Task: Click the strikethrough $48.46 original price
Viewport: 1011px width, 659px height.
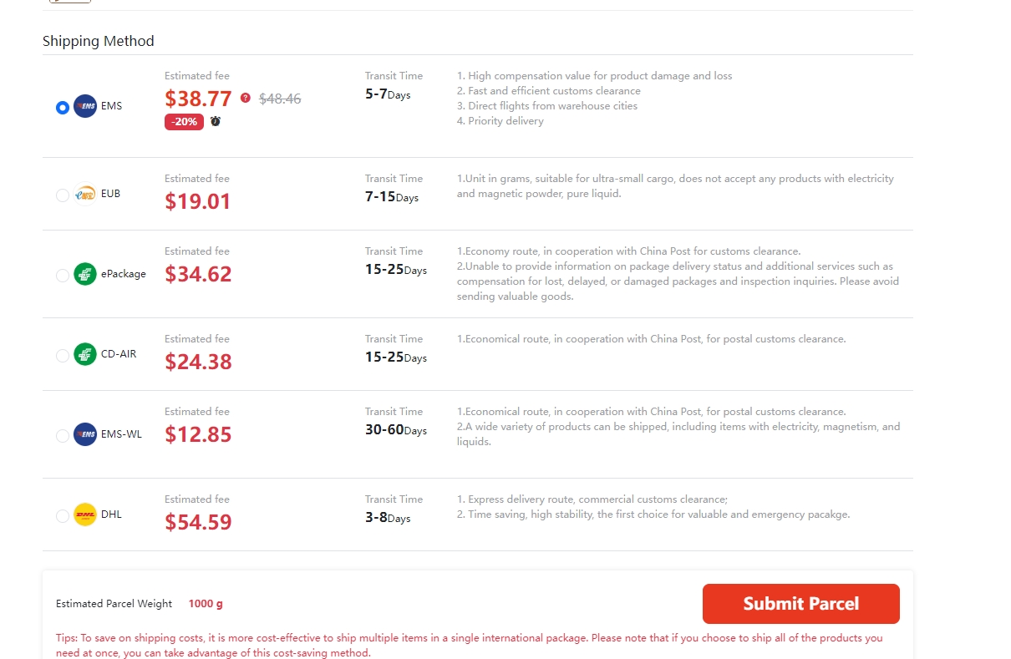Action: tap(280, 99)
